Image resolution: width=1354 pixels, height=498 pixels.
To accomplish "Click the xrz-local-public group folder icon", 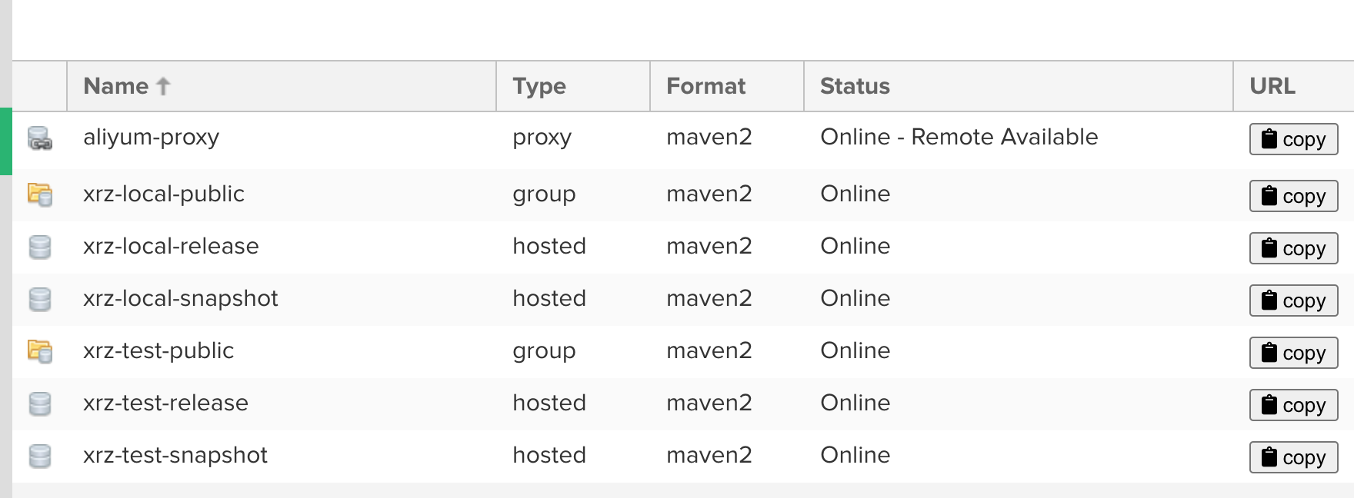I will tap(40, 194).
